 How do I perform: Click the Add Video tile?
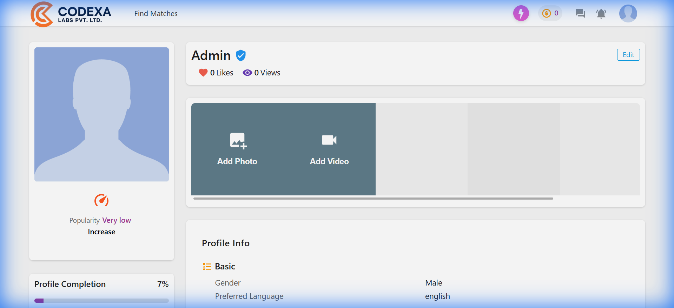(329, 149)
